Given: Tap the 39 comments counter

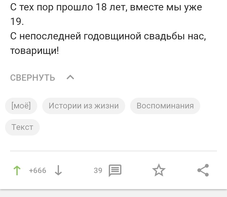Looking at the screenshot, I should 98,171.
